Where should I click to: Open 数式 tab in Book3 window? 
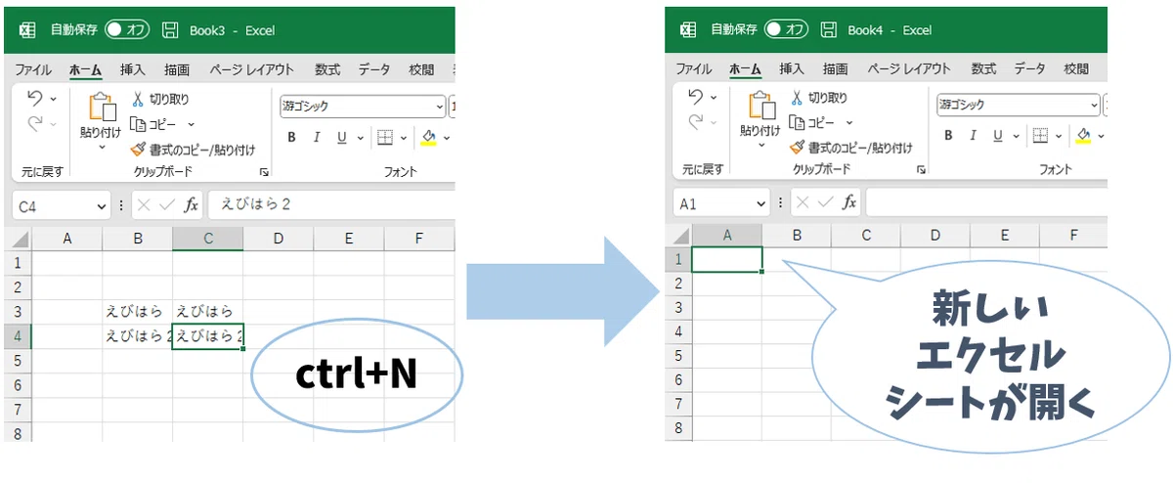(327, 70)
